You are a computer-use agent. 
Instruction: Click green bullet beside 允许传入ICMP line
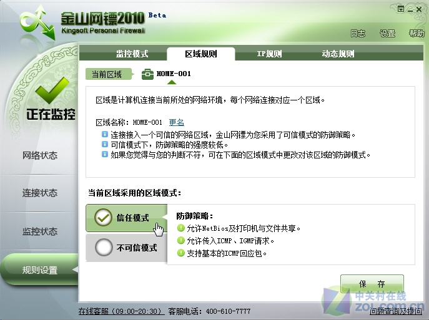(x=180, y=240)
